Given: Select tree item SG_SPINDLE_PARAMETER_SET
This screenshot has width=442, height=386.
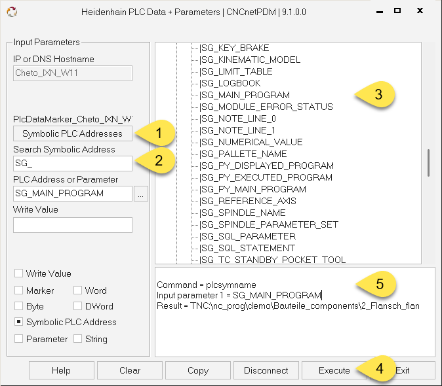Looking at the screenshot, I should tap(269, 225).
